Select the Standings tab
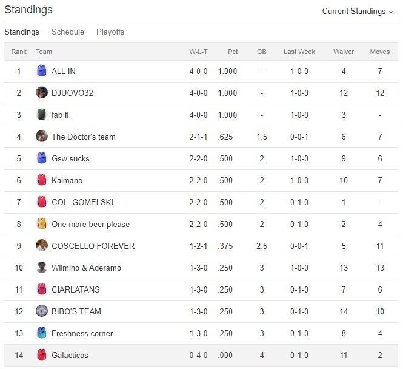The height and width of the screenshot is (369, 403). [22, 32]
